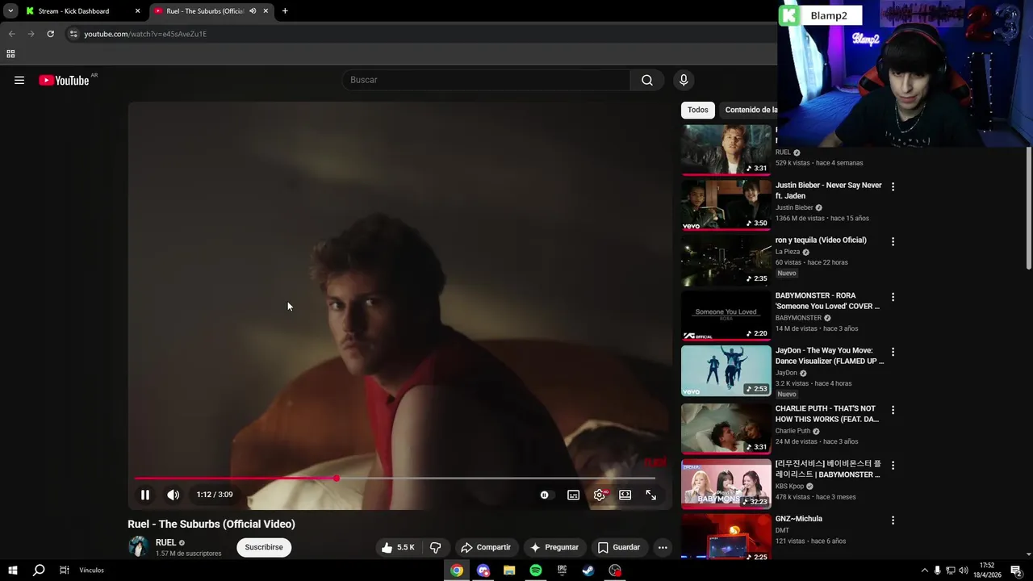1033x581 pixels.
Task: Select the Todos filter chip
Action: pyautogui.click(x=698, y=110)
